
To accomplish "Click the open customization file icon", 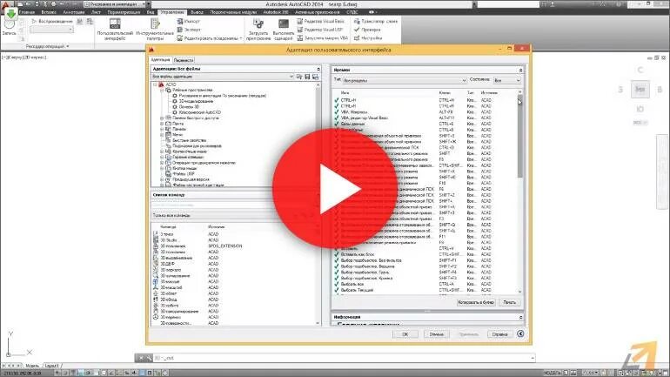I will 299,77.
